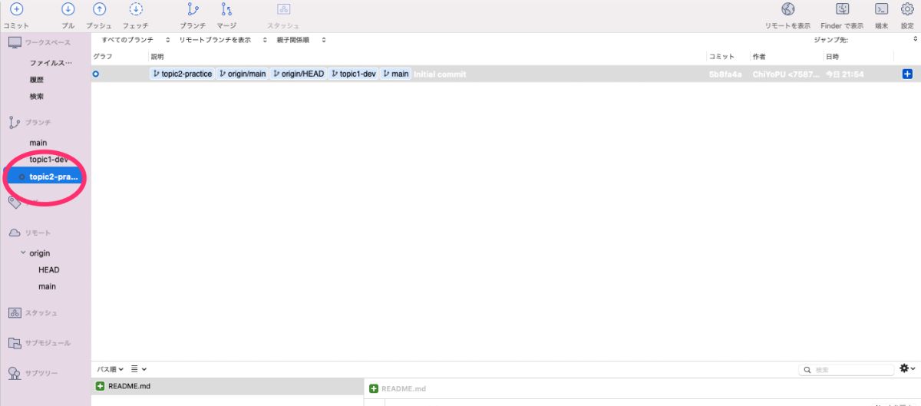Select main under origin remote
The image size is (921, 406).
[x=47, y=287]
